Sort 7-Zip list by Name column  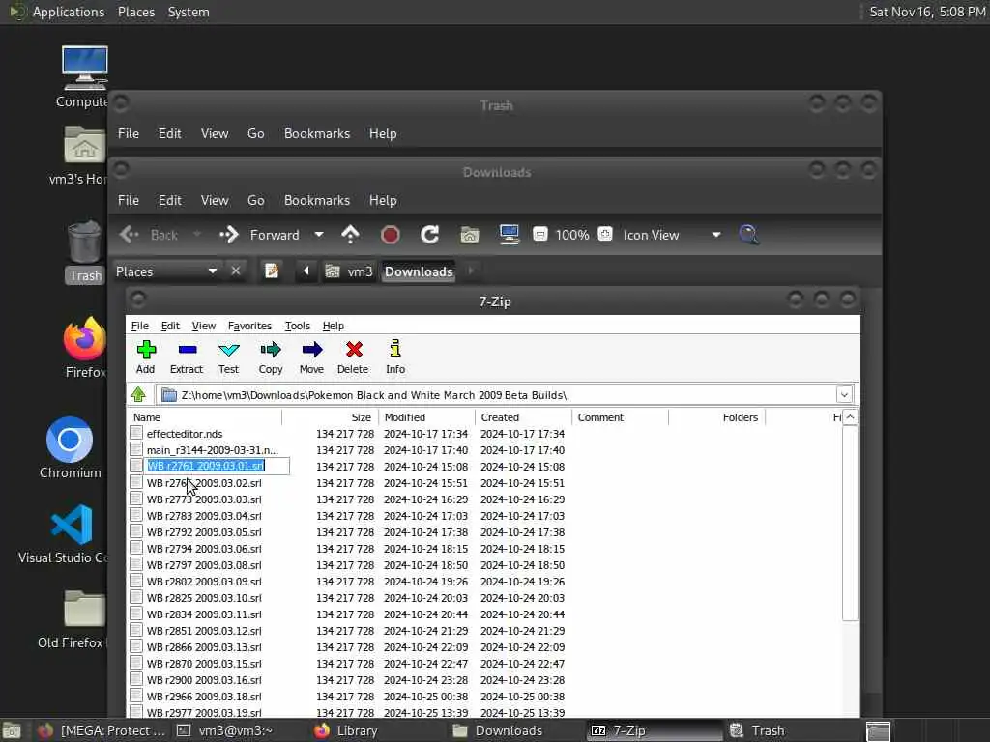(205, 417)
